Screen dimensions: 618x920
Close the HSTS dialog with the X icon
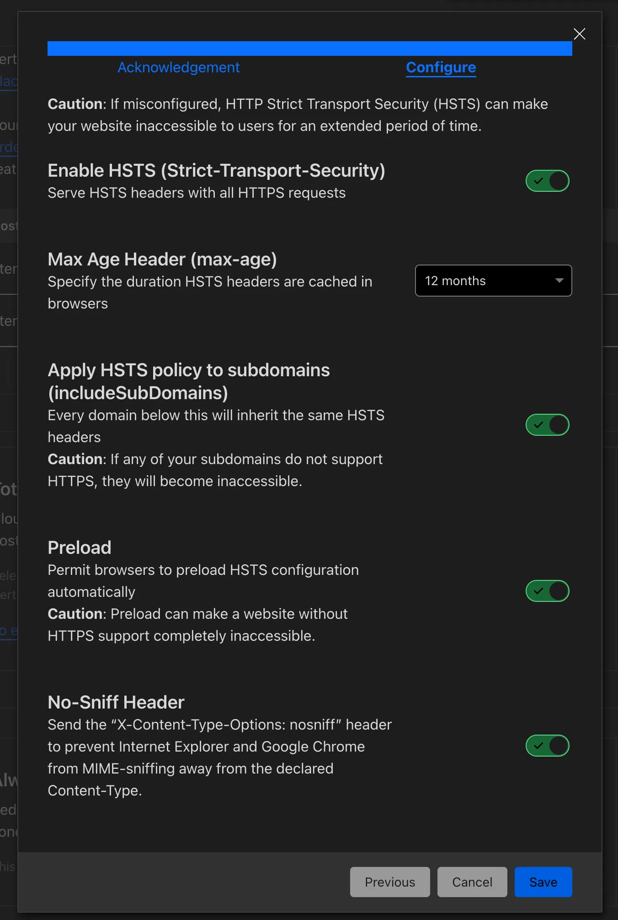(x=579, y=34)
